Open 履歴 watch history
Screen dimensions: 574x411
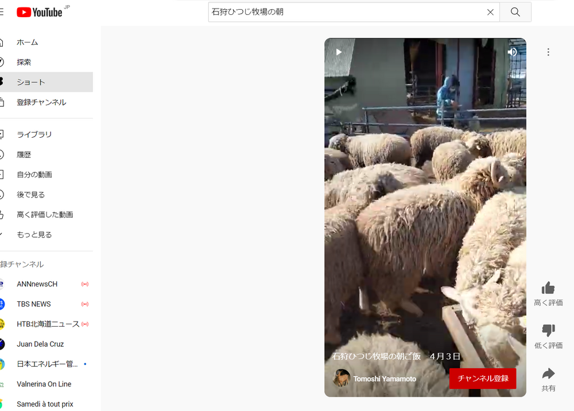tap(24, 155)
